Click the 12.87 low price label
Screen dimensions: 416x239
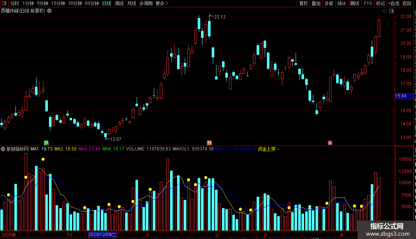pyautogui.click(x=116, y=139)
